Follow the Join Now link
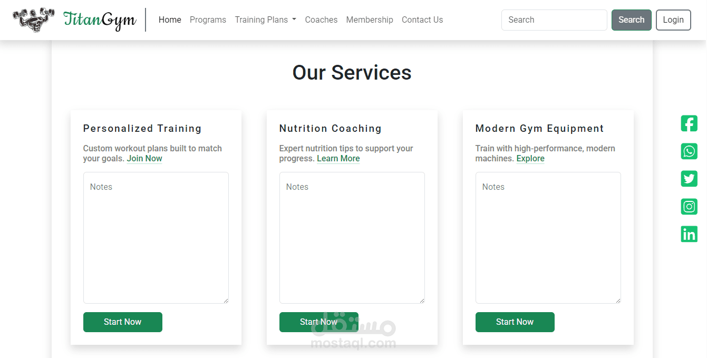Image resolution: width=707 pixels, height=358 pixels. [x=144, y=159]
